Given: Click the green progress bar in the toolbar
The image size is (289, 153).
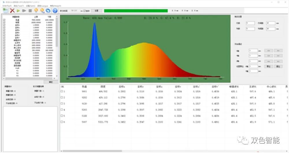Looking at the screenshot, I should click(136, 11).
